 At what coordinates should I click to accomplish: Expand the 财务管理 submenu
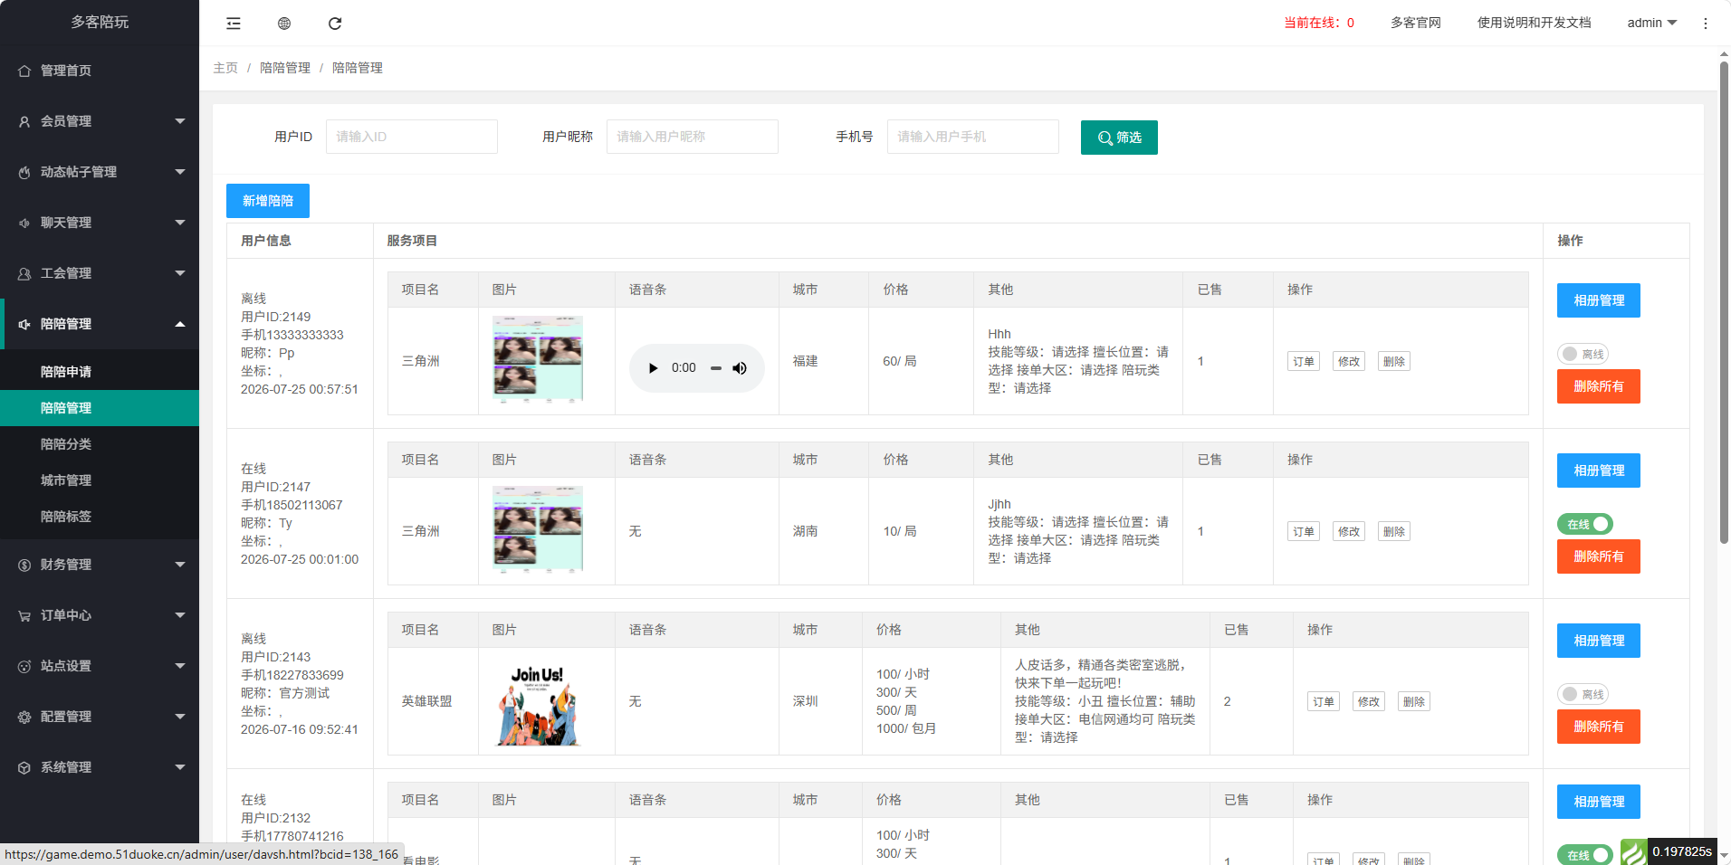180,565
